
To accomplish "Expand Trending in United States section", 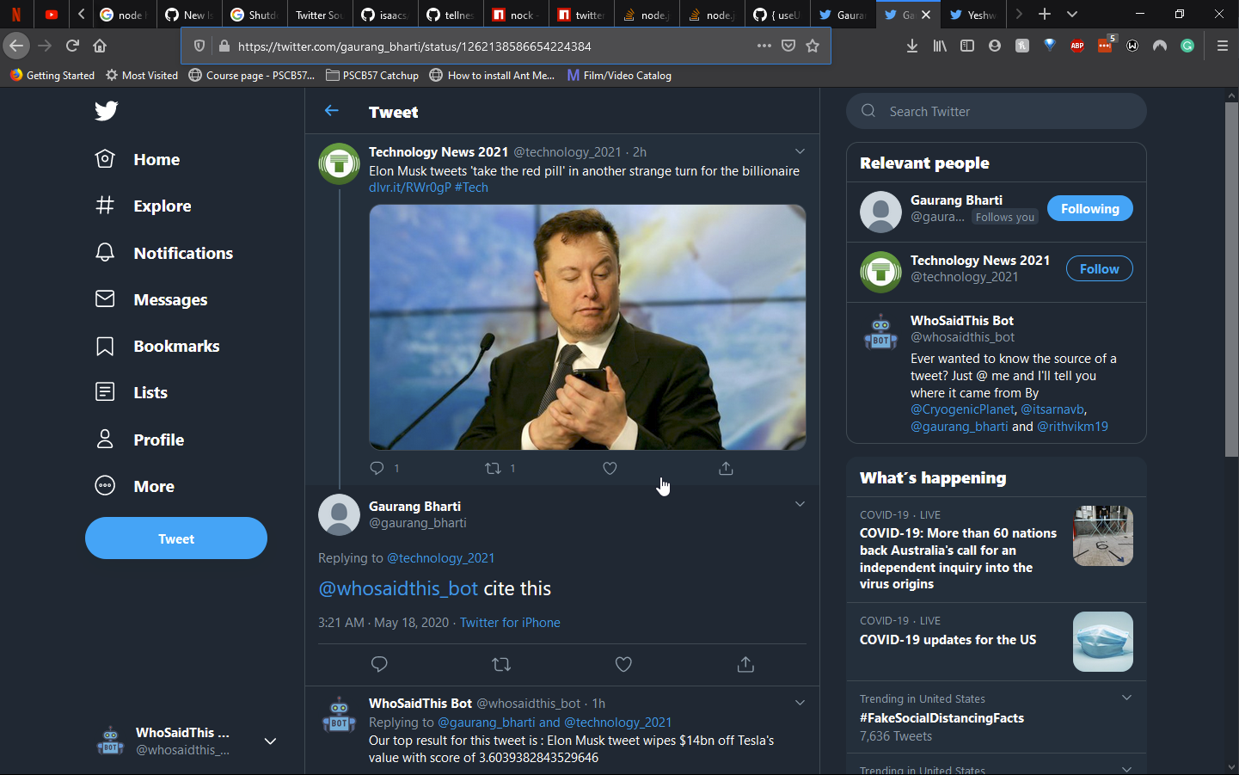I will point(1127,698).
